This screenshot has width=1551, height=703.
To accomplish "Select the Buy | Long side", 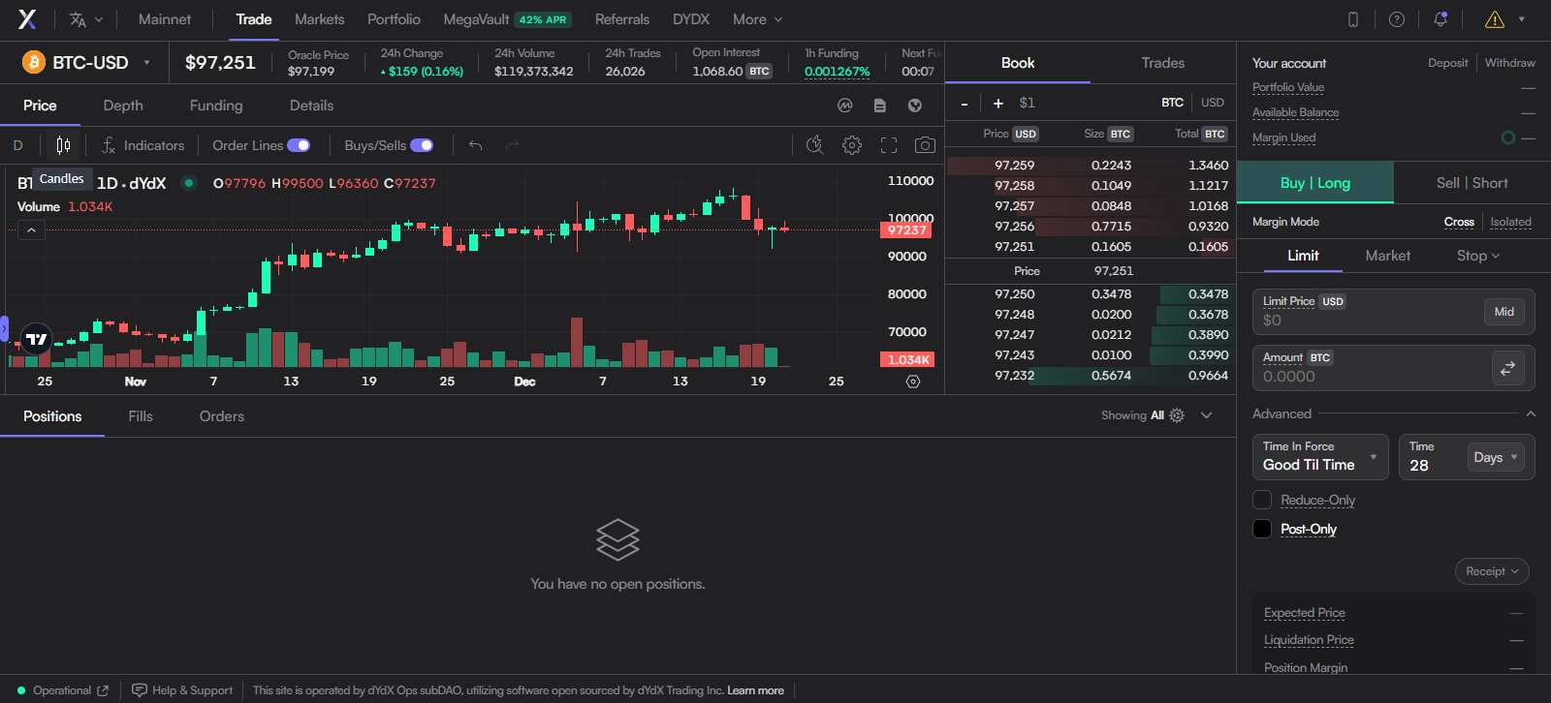I will click(x=1315, y=183).
